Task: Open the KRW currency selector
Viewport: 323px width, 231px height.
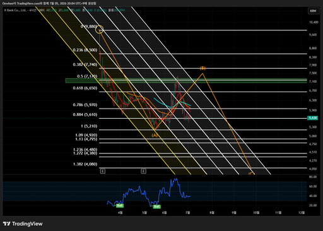Action: pyautogui.click(x=314, y=11)
